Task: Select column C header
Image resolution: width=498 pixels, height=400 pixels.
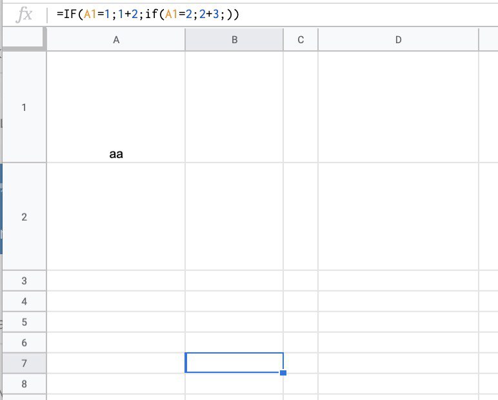Action: pos(301,40)
